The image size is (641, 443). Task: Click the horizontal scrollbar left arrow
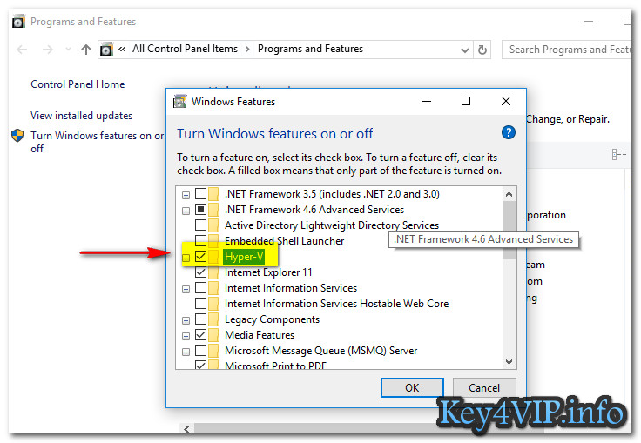point(186,429)
